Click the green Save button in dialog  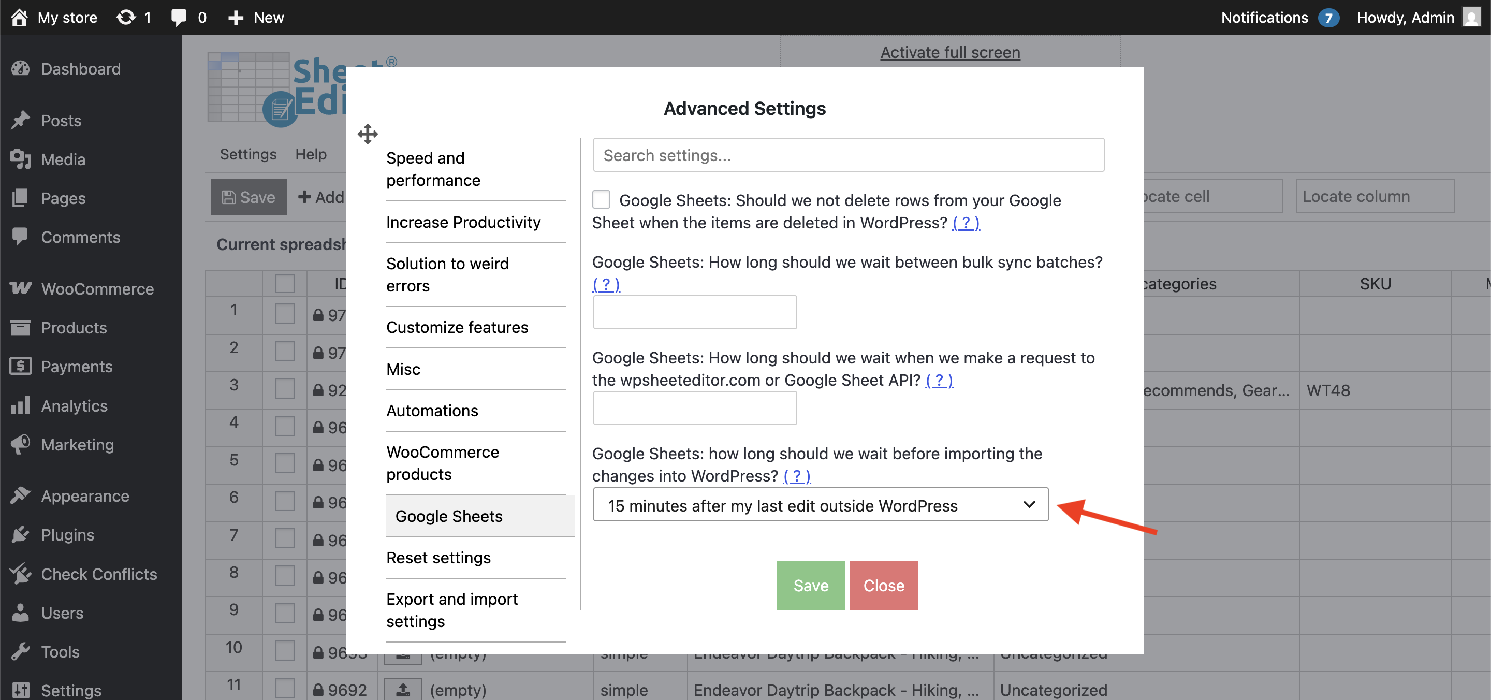click(811, 586)
